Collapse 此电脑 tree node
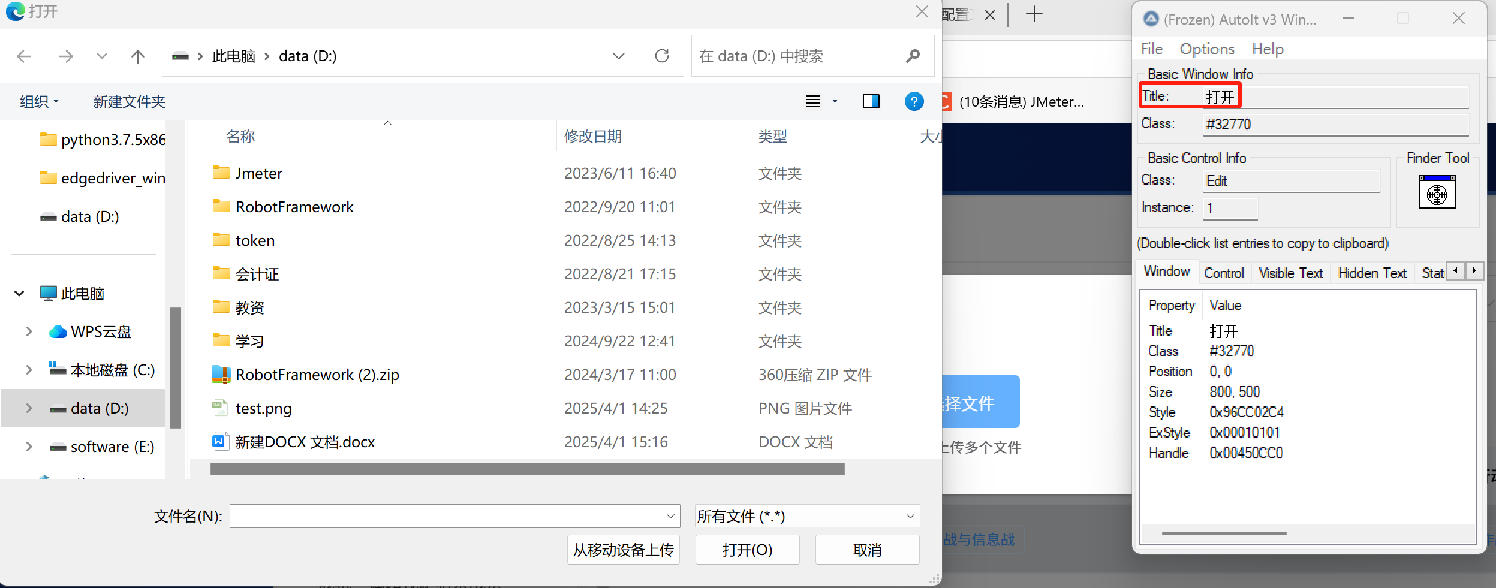This screenshot has width=1496, height=588. point(19,293)
